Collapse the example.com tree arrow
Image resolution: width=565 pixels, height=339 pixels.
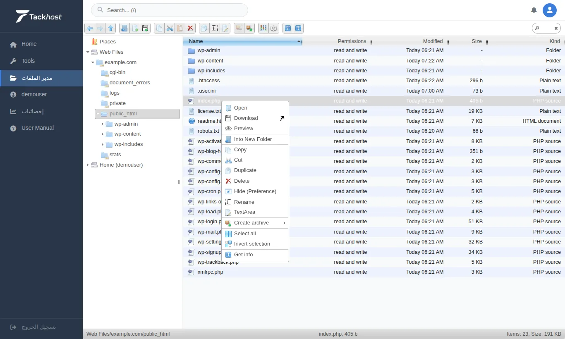(93, 62)
